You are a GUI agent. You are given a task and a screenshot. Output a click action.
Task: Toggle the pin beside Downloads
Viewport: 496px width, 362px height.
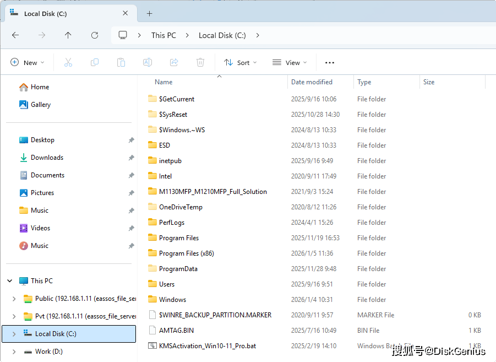[x=131, y=158]
